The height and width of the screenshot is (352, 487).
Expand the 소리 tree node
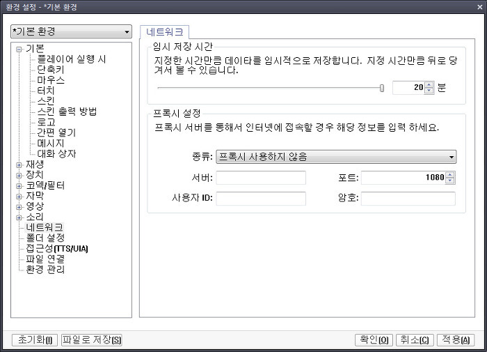tap(19, 217)
